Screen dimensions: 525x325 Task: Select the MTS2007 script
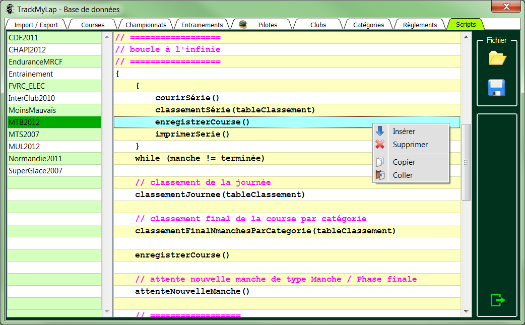(54, 134)
